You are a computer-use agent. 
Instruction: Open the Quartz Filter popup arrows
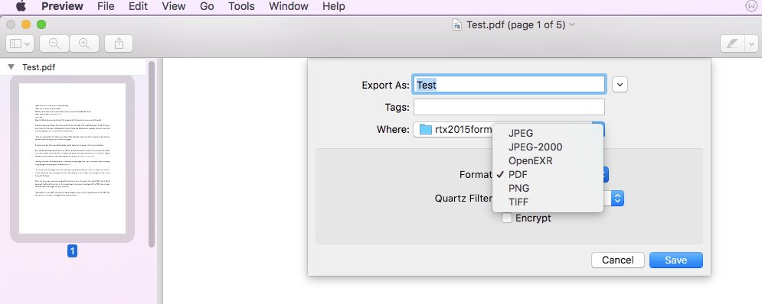(618, 198)
